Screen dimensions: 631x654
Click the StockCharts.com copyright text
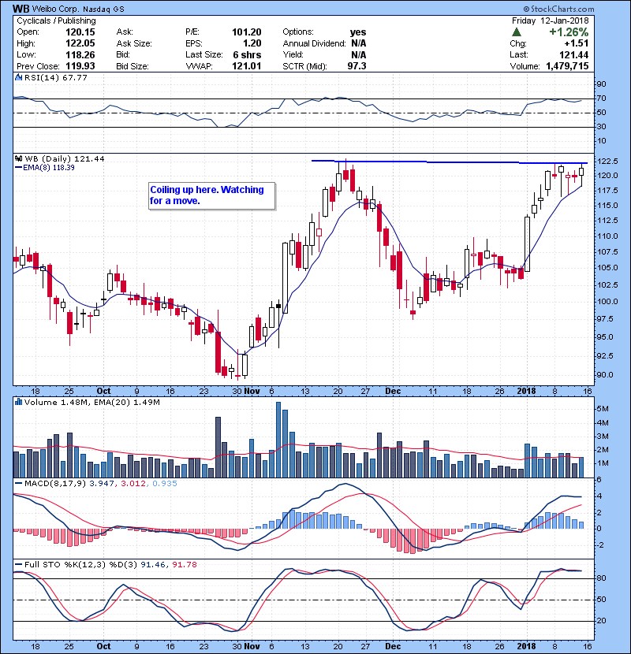pos(558,9)
